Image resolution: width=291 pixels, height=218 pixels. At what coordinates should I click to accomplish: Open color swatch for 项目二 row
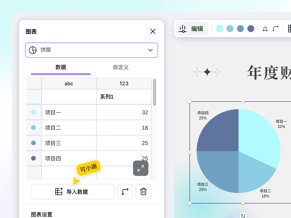(x=33, y=127)
